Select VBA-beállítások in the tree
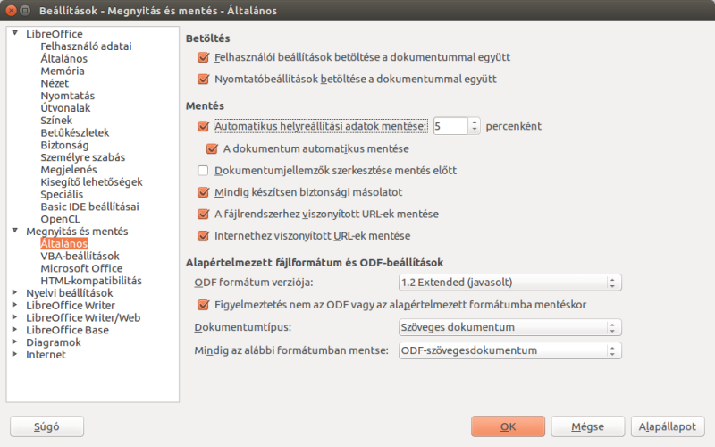Viewport: 715px width, 447px height. coord(80,256)
